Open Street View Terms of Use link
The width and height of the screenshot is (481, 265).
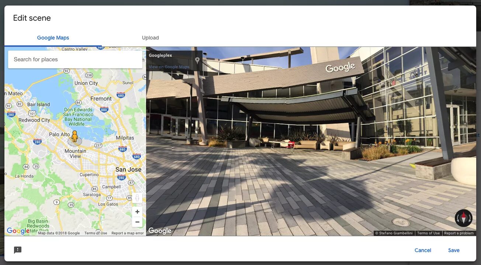tap(429, 233)
